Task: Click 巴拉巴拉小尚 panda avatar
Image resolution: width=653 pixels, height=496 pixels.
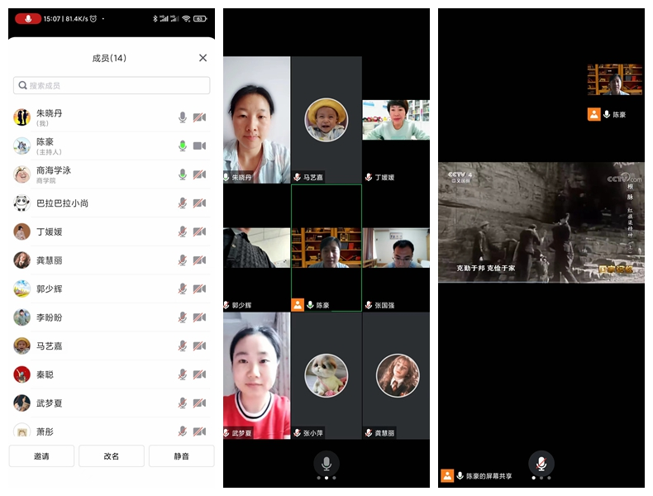Action: 22,203
